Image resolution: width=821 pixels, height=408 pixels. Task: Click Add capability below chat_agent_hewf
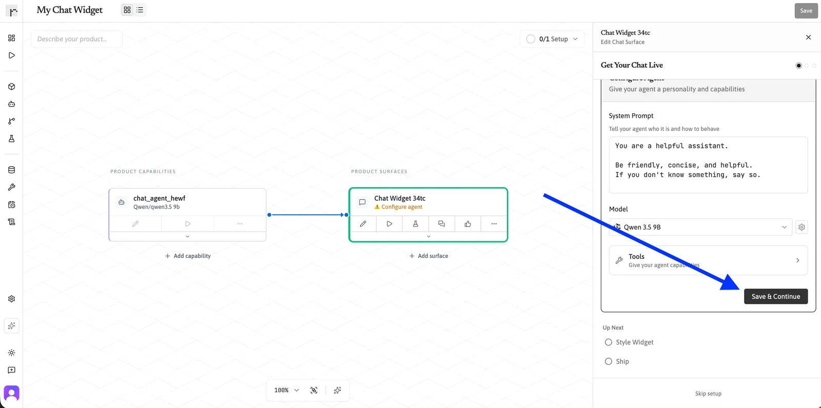click(188, 256)
